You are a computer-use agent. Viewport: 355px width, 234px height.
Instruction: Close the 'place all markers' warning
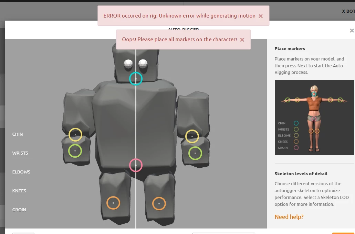[x=242, y=40]
